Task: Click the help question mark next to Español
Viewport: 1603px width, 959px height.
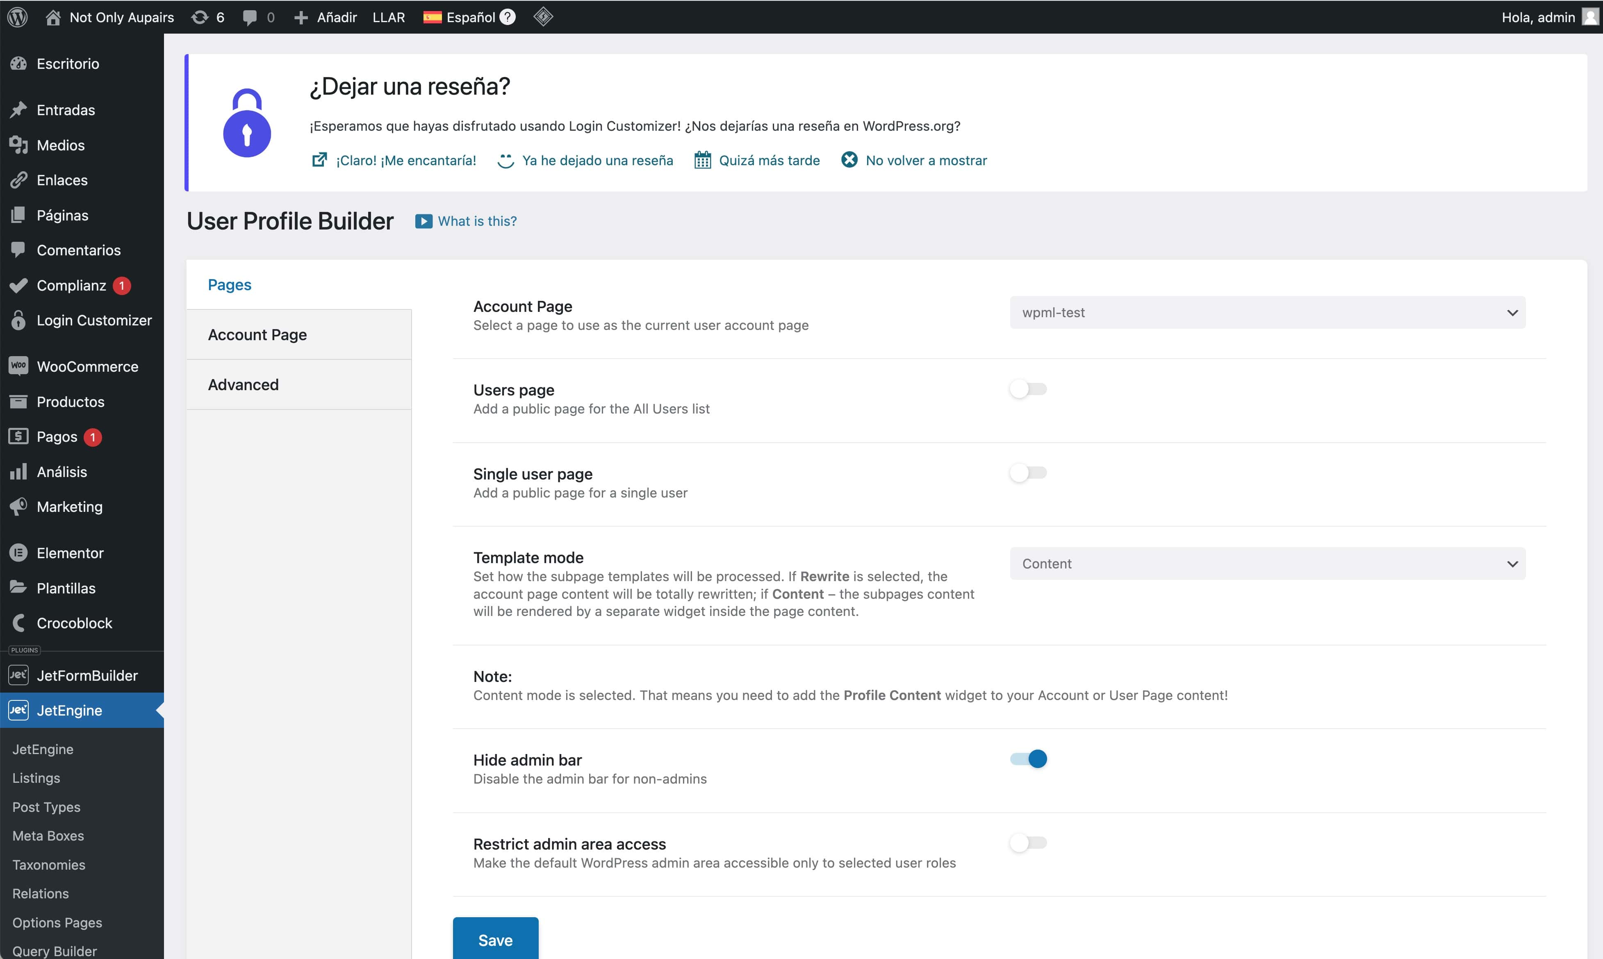Action: click(508, 17)
